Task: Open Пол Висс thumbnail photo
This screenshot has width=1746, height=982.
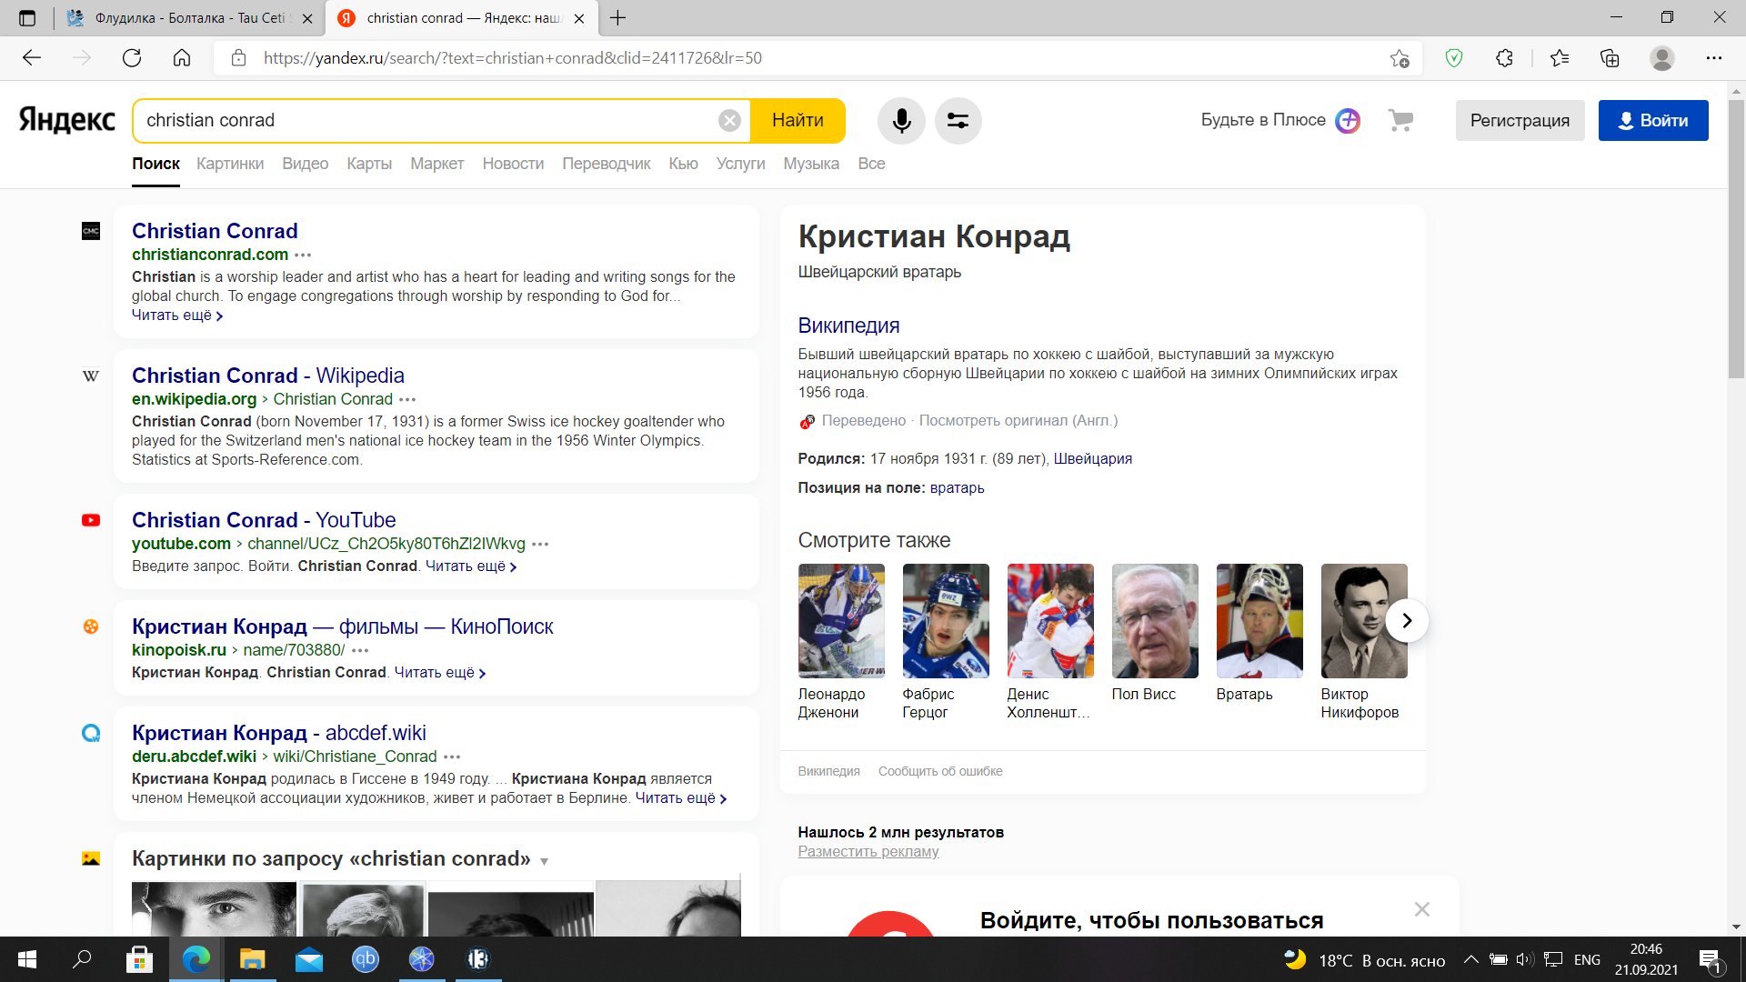Action: click(1154, 621)
